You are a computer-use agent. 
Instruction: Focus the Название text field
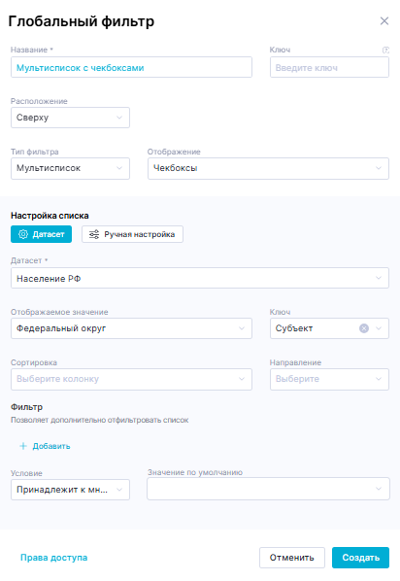(131, 67)
